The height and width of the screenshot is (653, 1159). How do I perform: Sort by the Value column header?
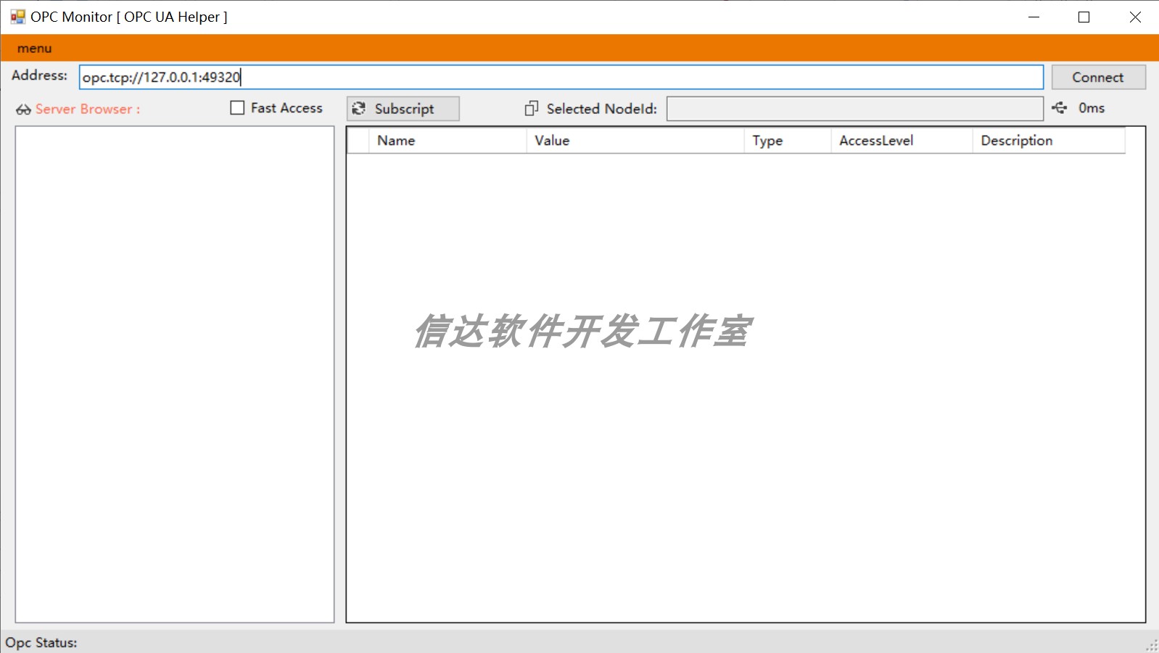[x=635, y=141]
